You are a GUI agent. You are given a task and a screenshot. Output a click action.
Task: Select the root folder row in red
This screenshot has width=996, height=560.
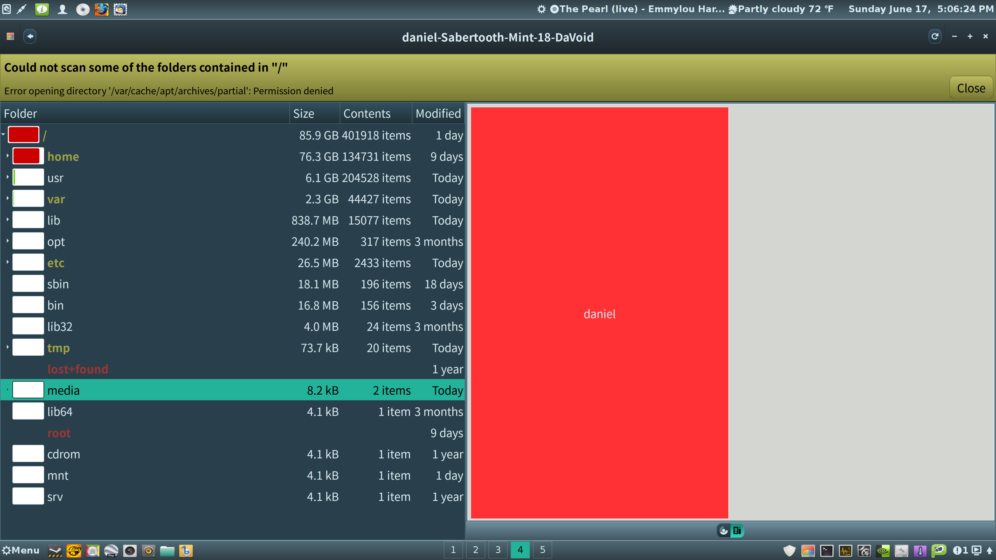pos(232,433)
